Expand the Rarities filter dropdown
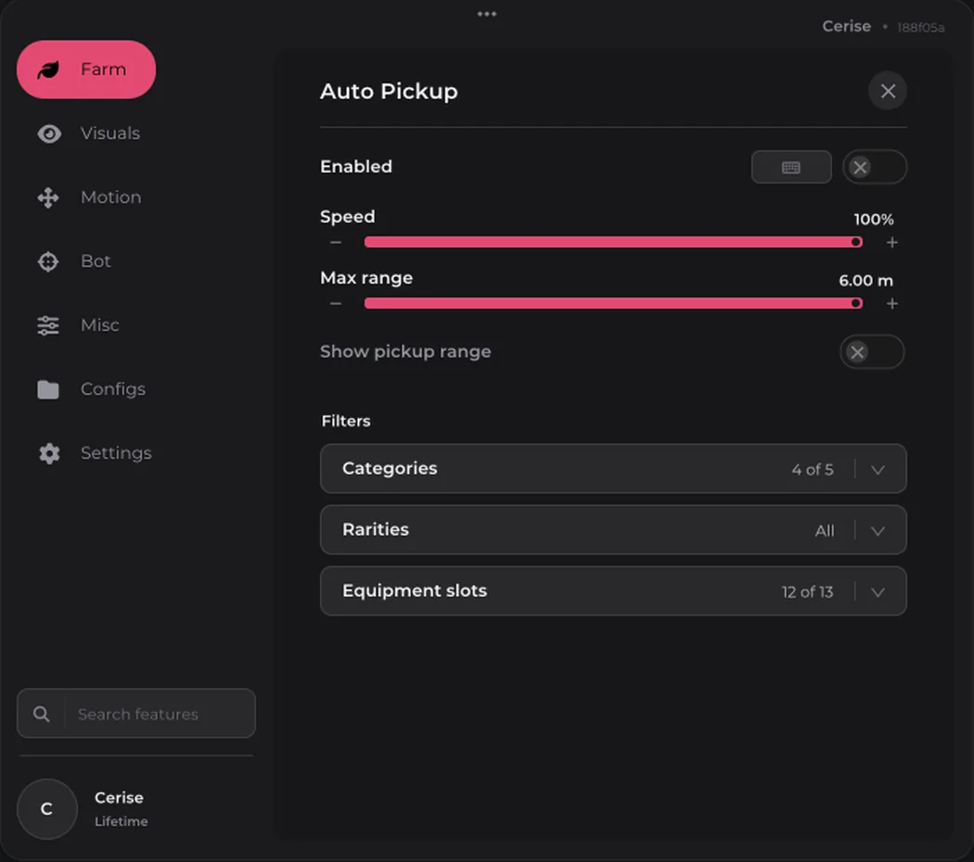Image resolution: width=974 pixels, height=862 pixels. click(x=613, y=530)
